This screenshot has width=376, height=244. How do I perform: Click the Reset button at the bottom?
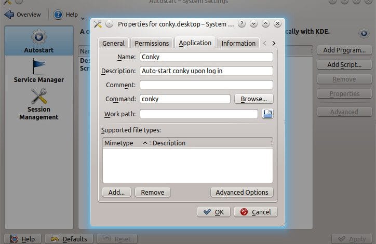pos(117,239)
